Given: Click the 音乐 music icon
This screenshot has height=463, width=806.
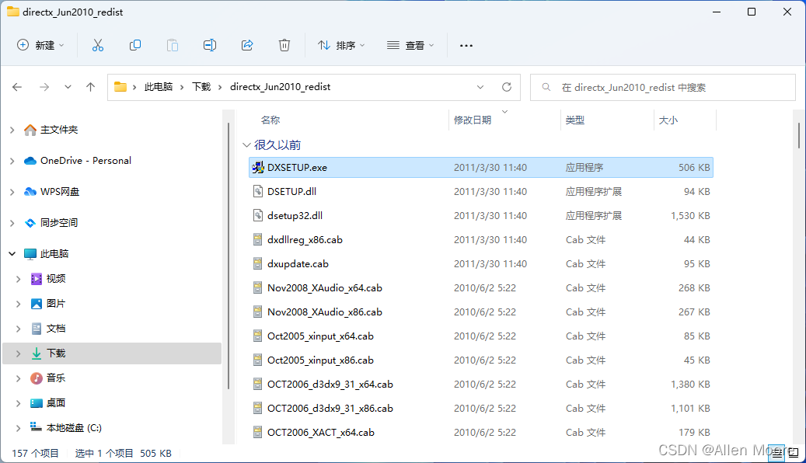Looking at the screenshot, I should (37, 378).
